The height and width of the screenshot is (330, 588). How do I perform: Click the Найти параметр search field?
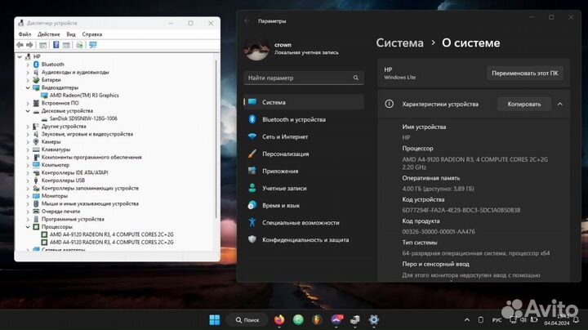tap(304, 78)
